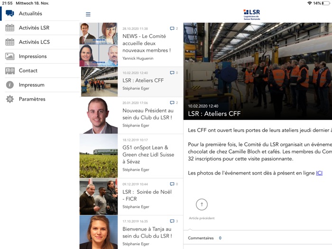Check the battery indicator in status bar
Image resolution: width=332 pixels, height=249 pixels.
pos(326,3)
